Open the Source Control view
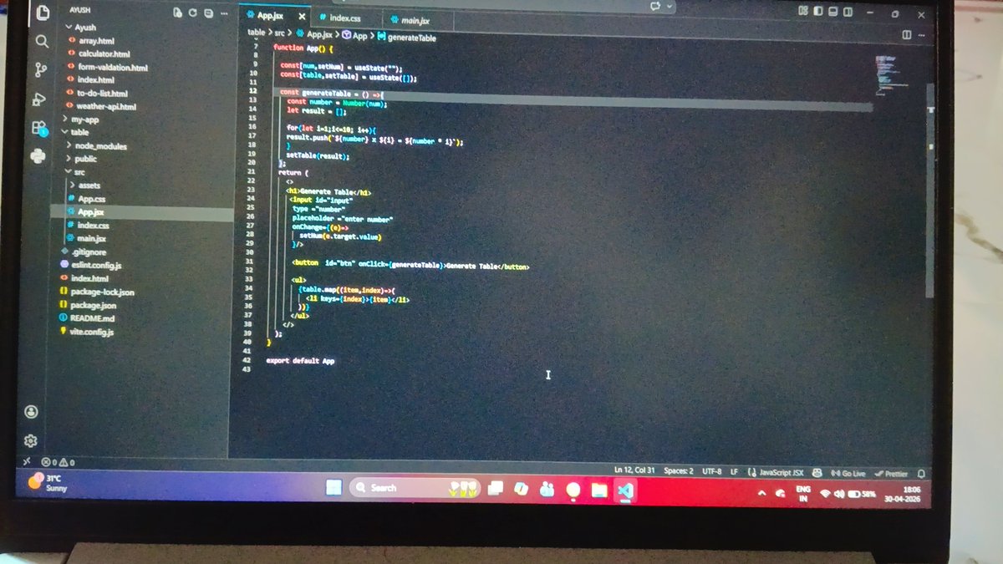Screen dimensions: 1003x564 tap(41, 69)
